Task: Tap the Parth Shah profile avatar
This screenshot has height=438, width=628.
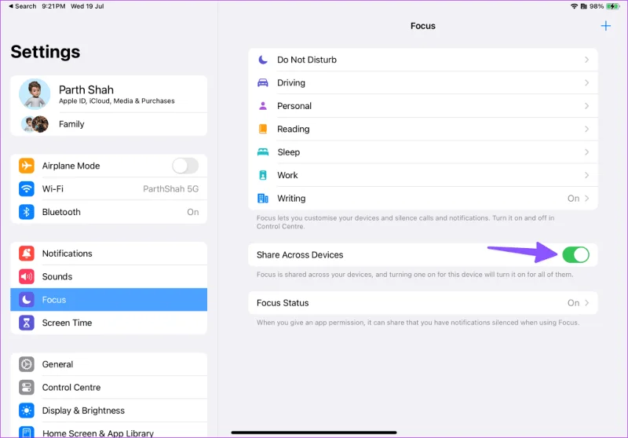Action: [35, 94]
